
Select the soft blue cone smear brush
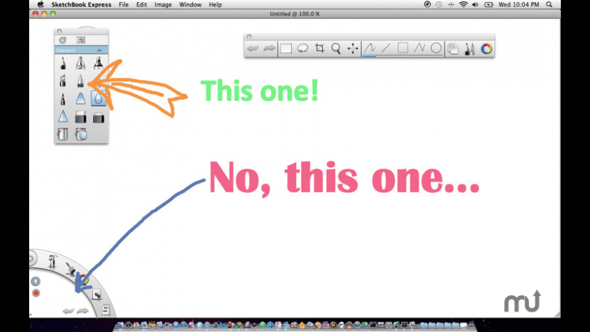click(81, 99)
